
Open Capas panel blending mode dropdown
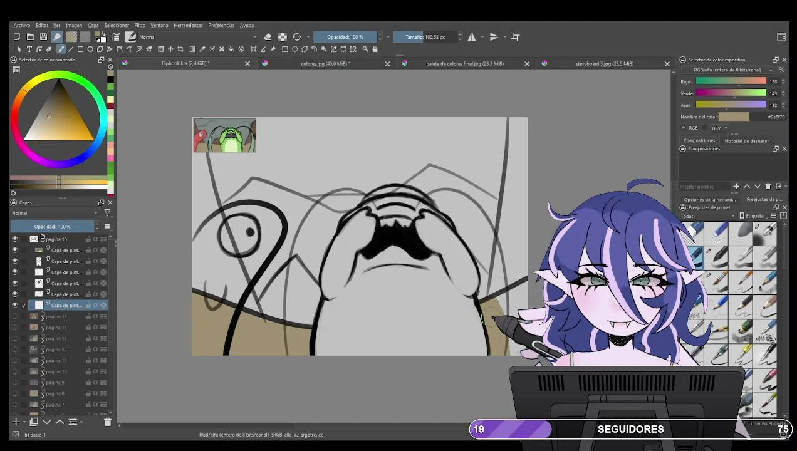pyautogui.click(x=55, y=213)
